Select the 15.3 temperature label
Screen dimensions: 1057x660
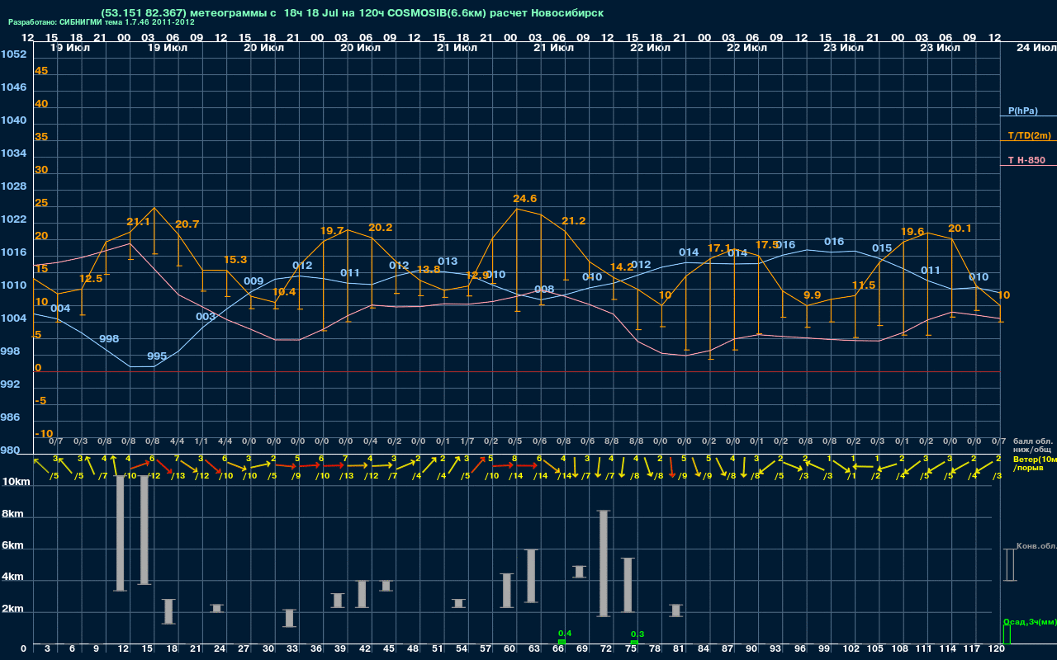235,260
